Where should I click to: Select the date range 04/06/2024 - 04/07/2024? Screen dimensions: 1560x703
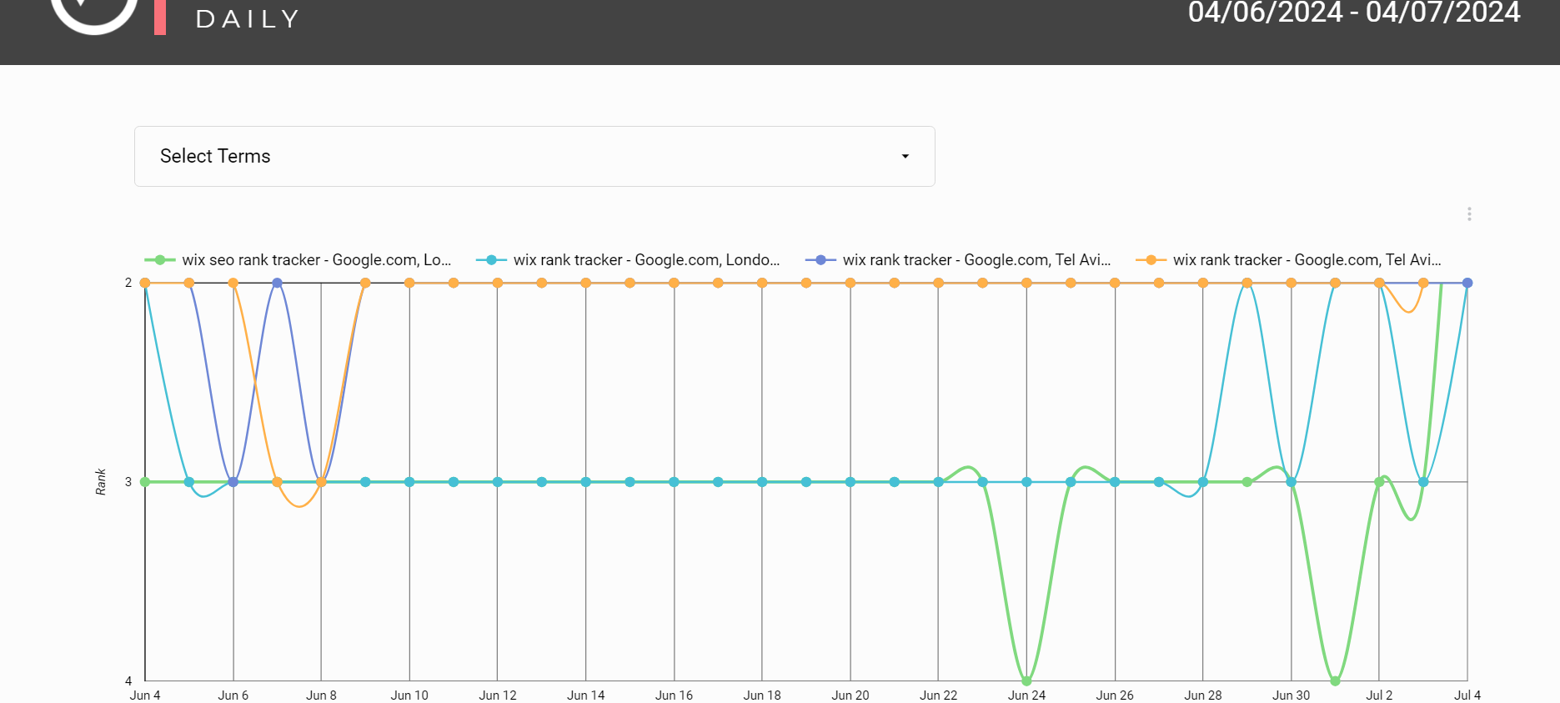click(1354, 13)
